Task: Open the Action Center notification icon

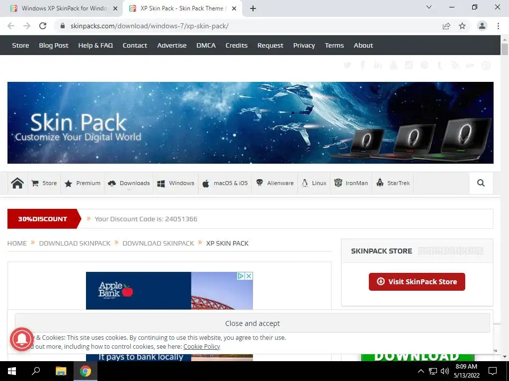Action: point(493,371)
